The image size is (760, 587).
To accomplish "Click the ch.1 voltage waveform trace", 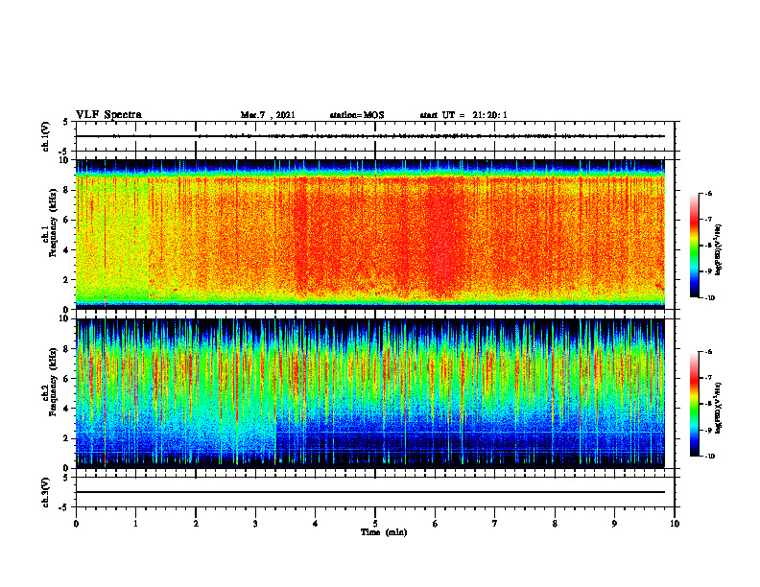I will point(370,136).
